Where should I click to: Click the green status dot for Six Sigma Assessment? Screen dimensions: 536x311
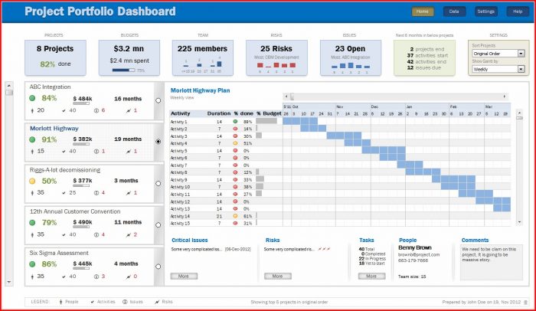coord(32,264)
